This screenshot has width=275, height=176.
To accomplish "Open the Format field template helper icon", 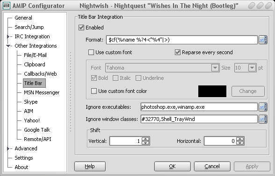I will click(x=263, y=40).
